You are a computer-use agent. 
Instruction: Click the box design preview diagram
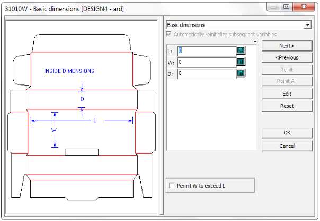coord(82,117)
